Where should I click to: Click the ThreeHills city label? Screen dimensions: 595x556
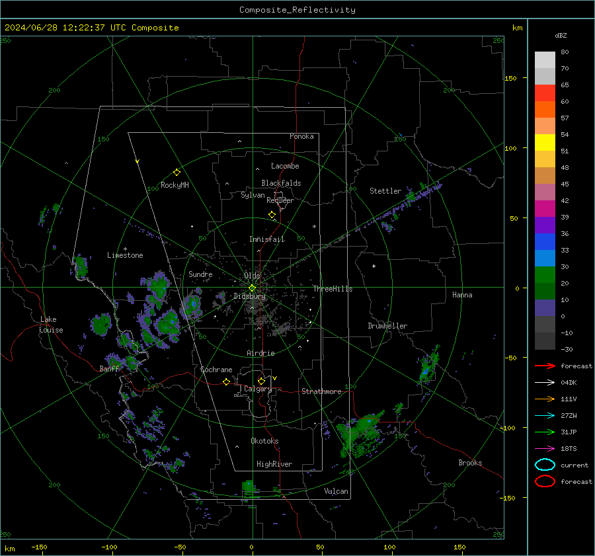pos(333,289)
